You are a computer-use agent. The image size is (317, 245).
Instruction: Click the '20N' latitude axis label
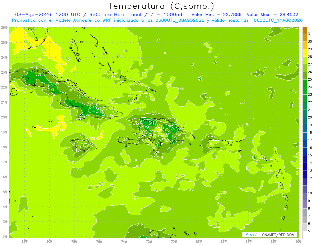pyautogui.click(x=4, y=117)
